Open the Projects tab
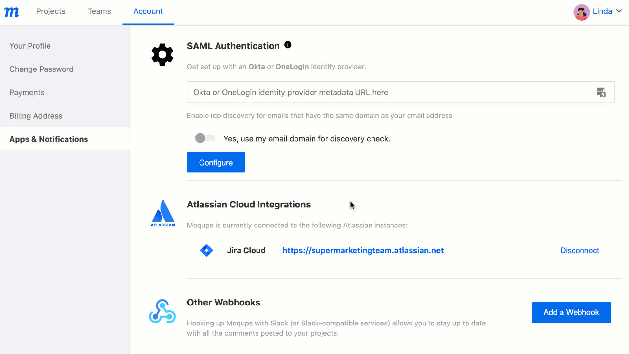The image size is (629, 354). pos(50,12)
